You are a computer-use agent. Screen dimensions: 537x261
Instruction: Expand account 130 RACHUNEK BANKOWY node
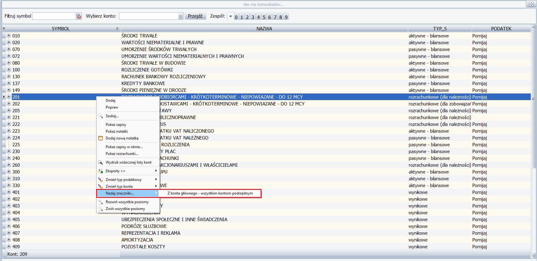point(9,76)
